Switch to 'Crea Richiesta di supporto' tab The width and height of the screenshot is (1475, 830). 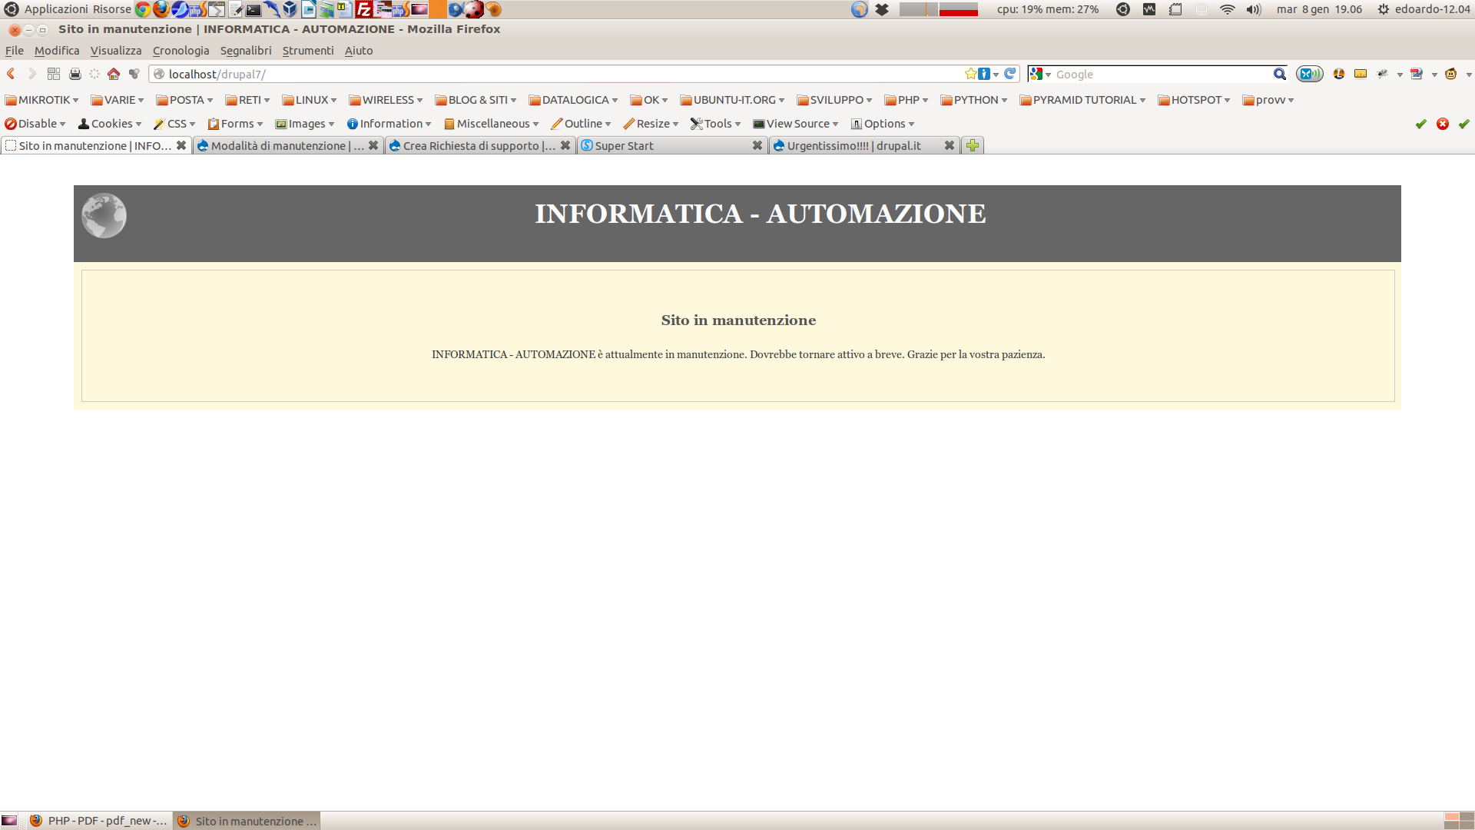coord(472,145)
